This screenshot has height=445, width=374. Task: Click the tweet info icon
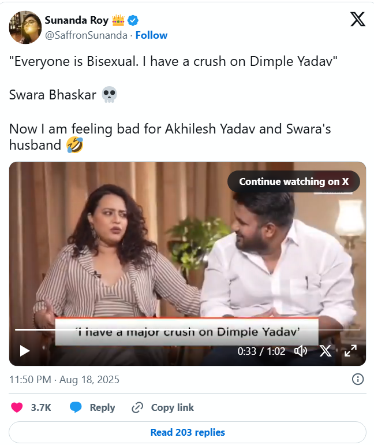(x=358, y=379)
